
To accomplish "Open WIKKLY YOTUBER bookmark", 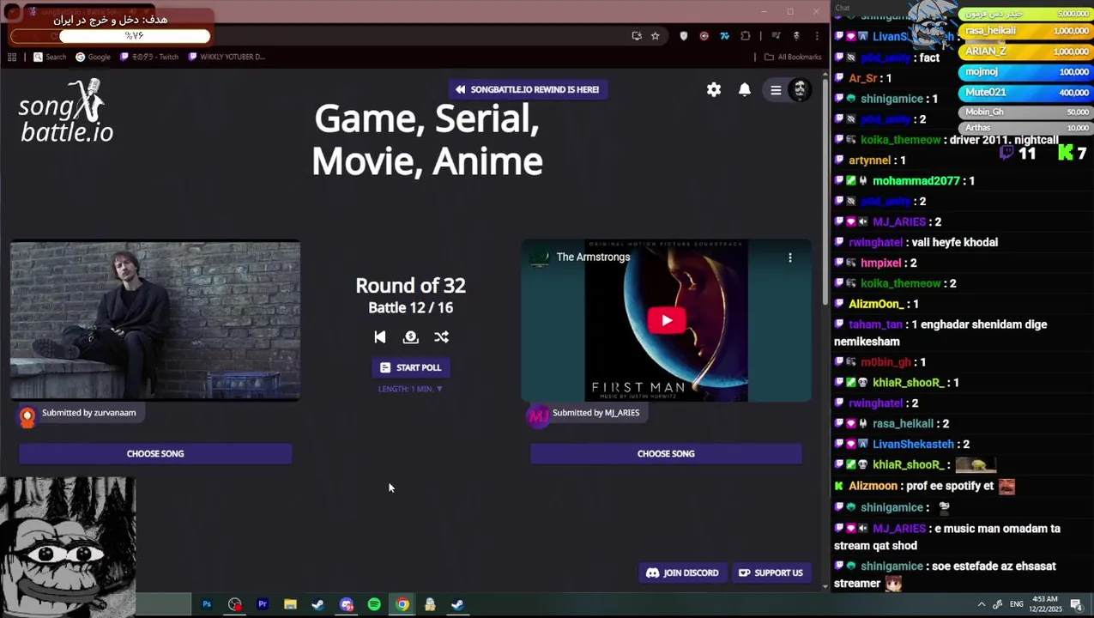I will click(x=226, y=57).
